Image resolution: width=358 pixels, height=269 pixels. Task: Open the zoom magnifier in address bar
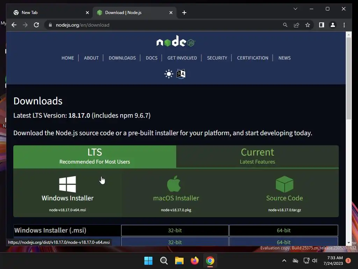285,25
